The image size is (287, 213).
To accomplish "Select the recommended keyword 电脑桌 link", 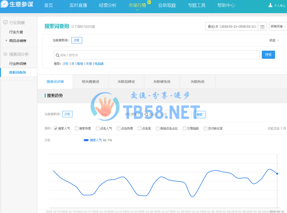I will [99, 64].
